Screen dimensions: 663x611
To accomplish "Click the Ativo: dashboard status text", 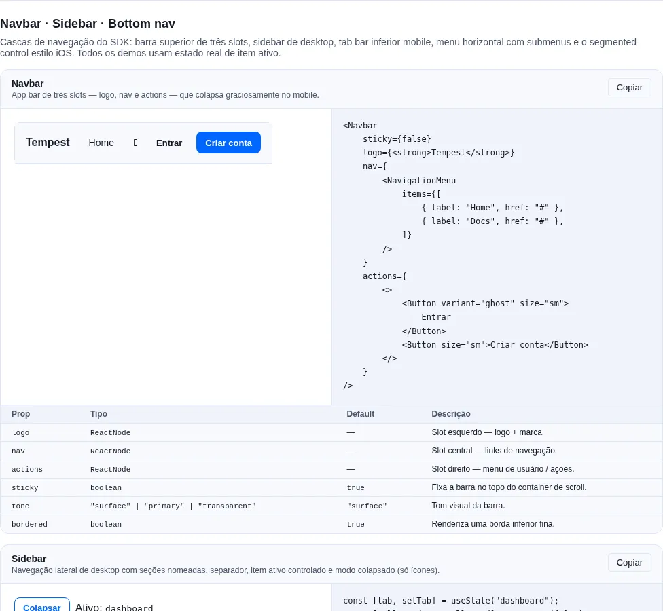I will [114, 607].
